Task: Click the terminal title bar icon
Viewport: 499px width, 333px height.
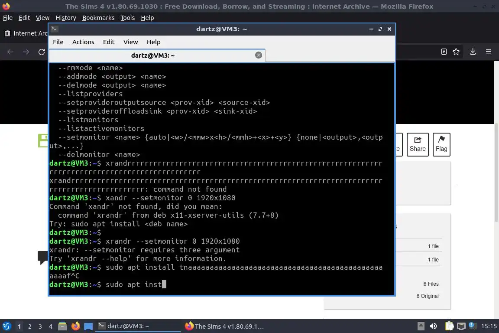Action: [54, 29]
